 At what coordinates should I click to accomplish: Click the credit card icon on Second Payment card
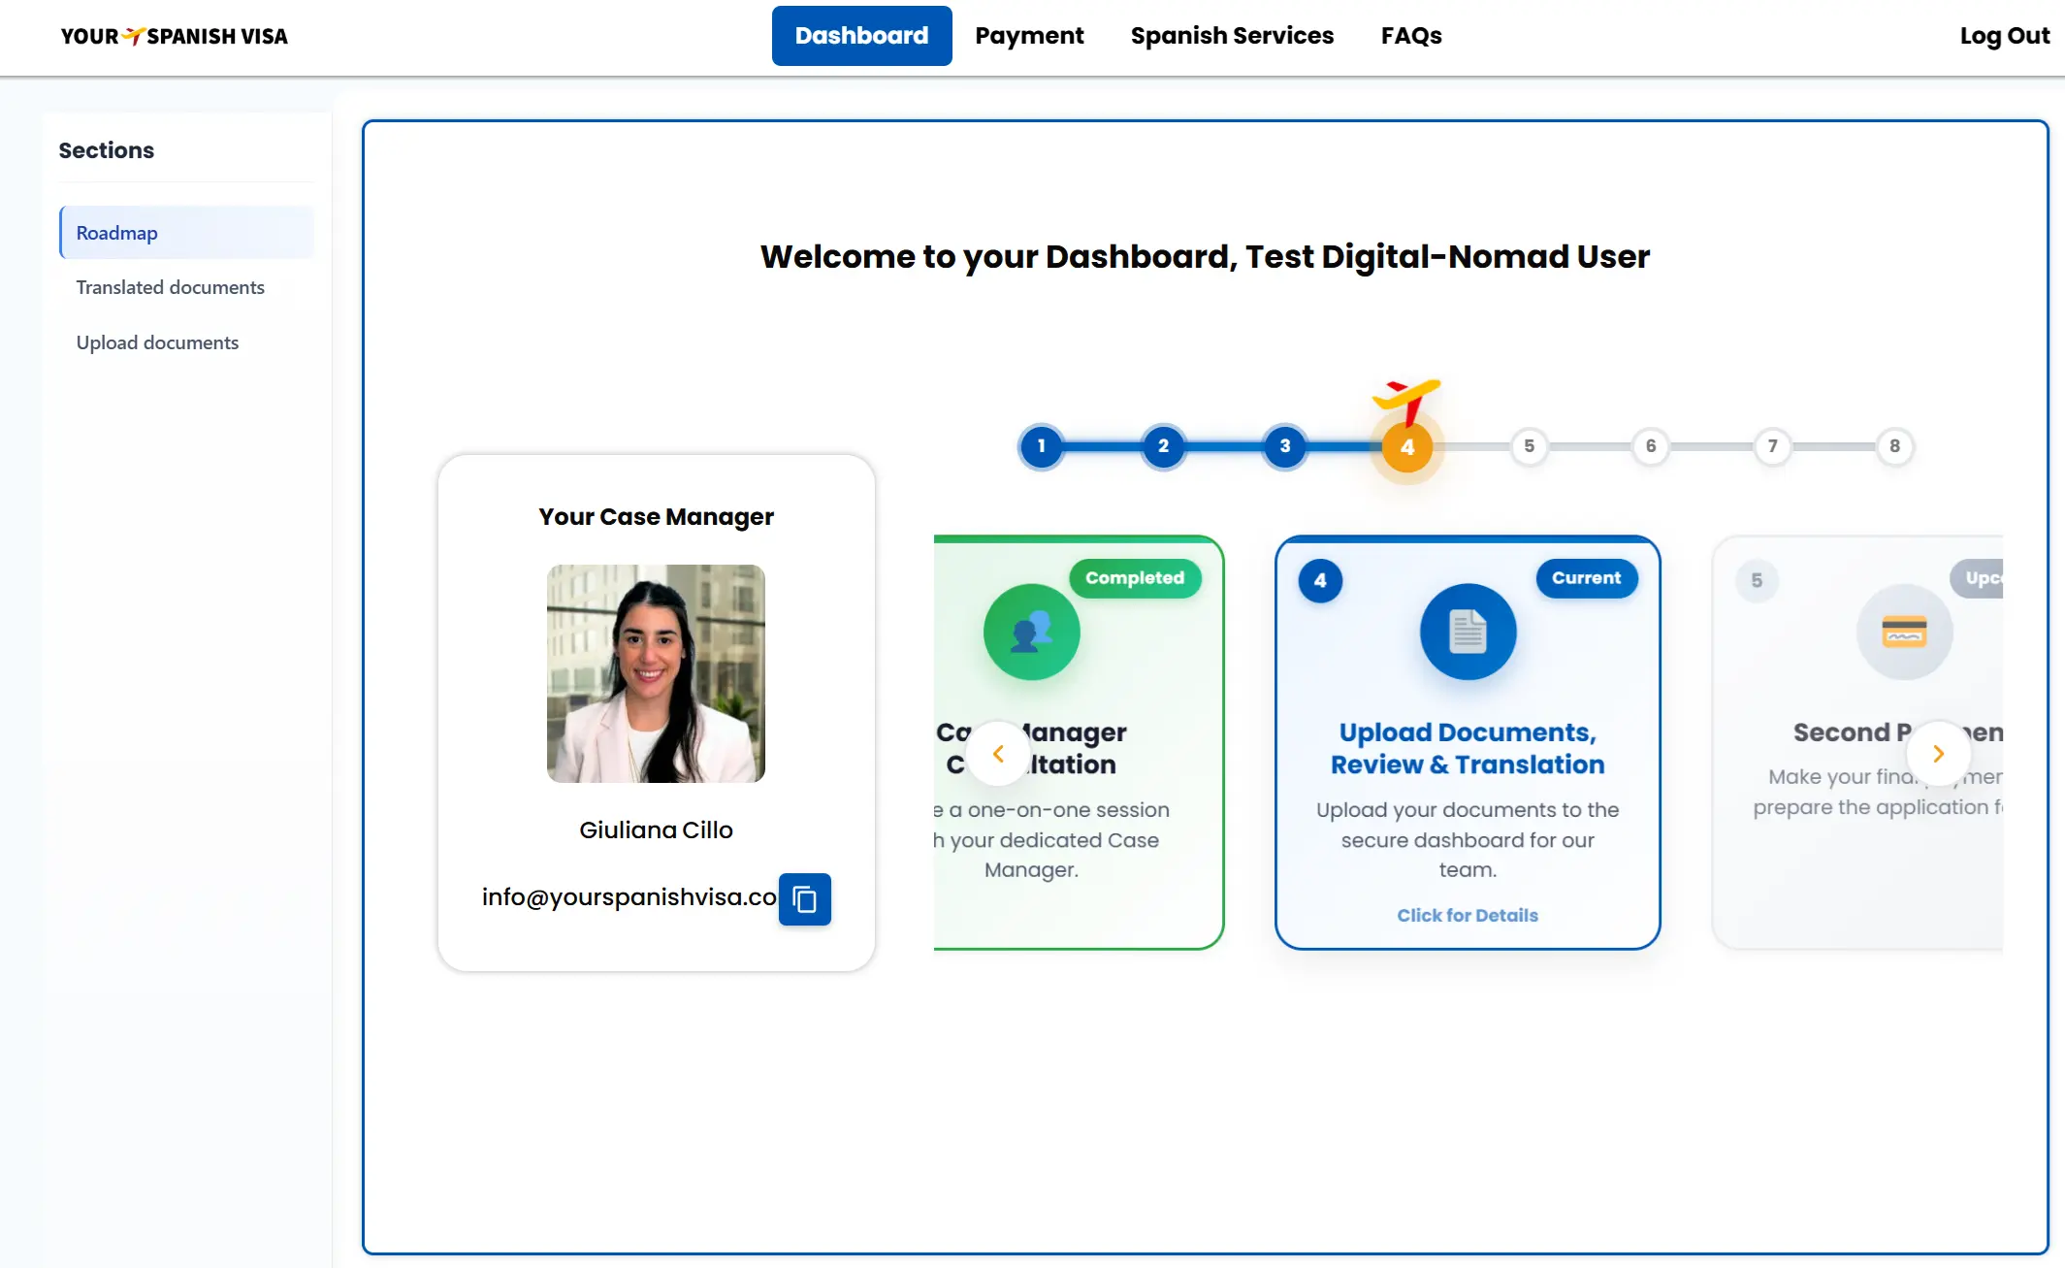tap(1904, 632)
